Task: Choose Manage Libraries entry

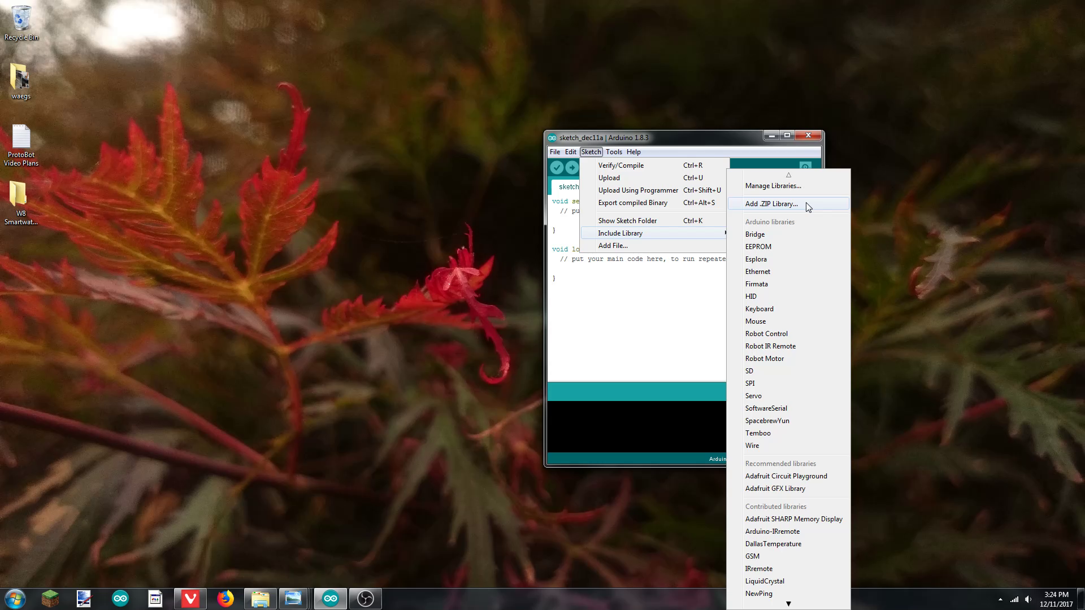Action: [x=772, y=186]
